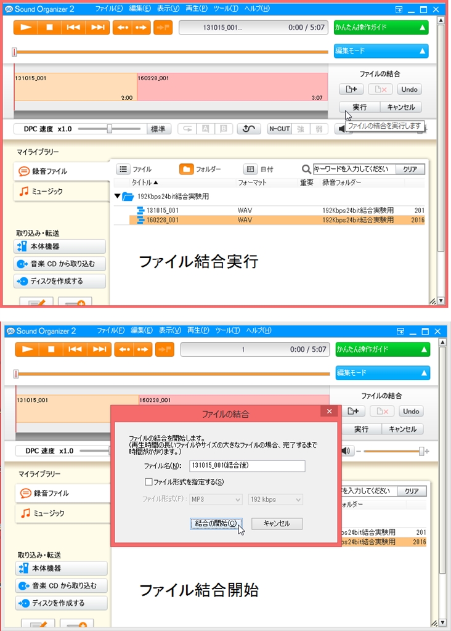
Task: Sort by タイトル column in upper window
Action: point(145,182)
